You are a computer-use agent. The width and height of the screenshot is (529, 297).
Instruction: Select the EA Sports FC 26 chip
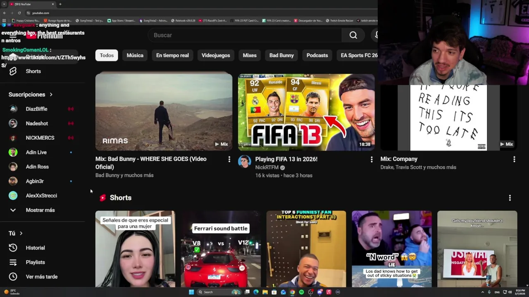pyautogui.click(x=357, y=55)
